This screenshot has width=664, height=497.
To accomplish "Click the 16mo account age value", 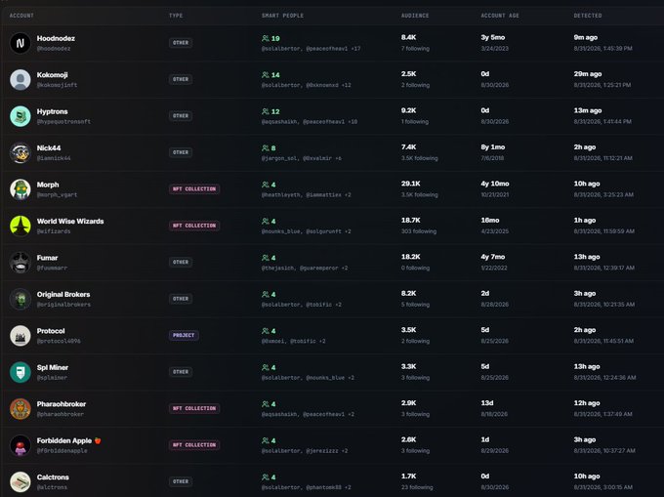I will 490,220.
